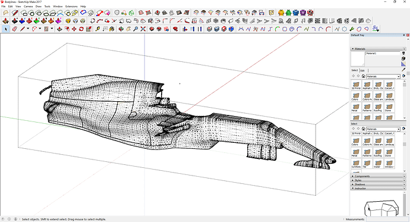Click the material name field
This screenshot has width=410, height=222.
click(x=383, y=54)
